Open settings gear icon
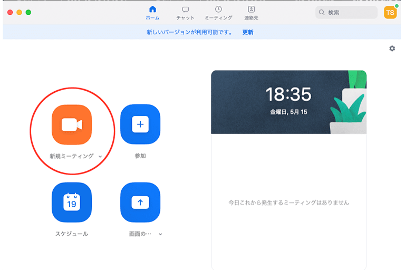This screenshot has width=405, height=270. pos(392,49)
